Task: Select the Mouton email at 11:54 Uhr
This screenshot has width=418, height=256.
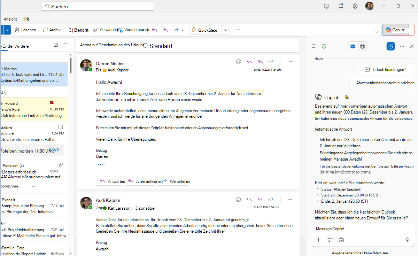Action: coord(34,74)
